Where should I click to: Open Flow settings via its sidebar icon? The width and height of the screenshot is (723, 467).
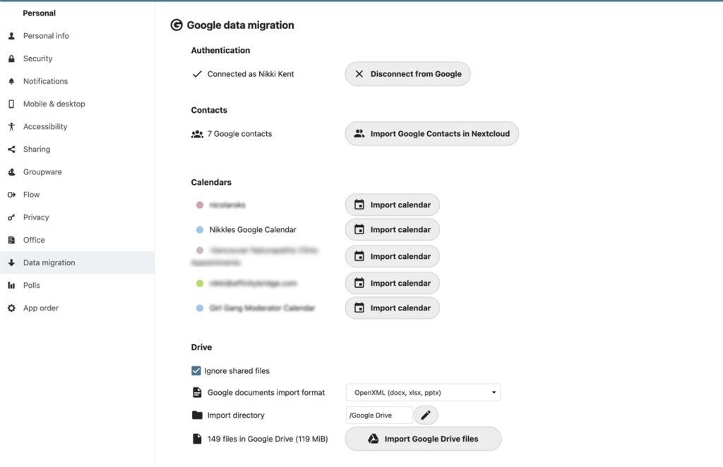tap(10, 194)
